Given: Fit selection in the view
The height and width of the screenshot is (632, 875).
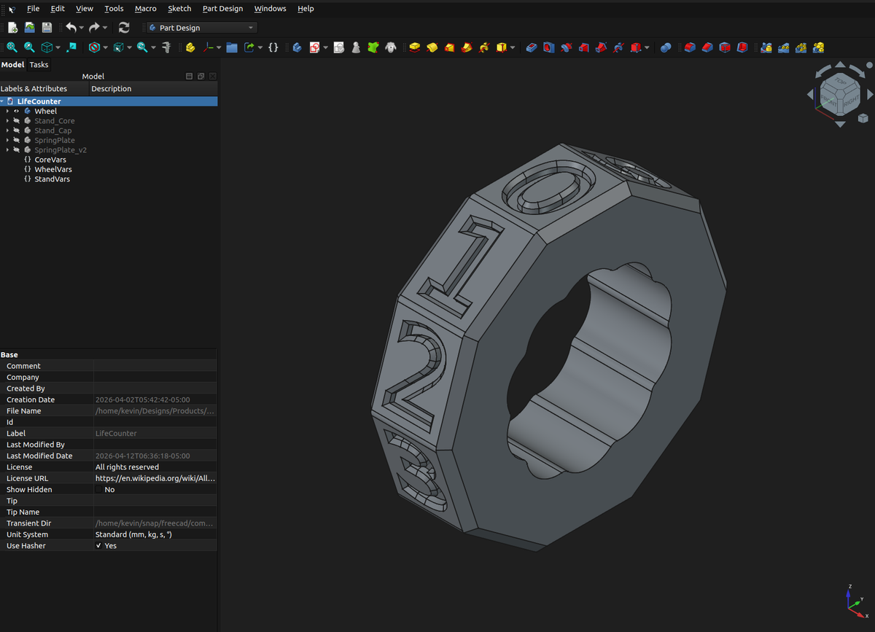Looking at the screenshot, I should point(29,47).
